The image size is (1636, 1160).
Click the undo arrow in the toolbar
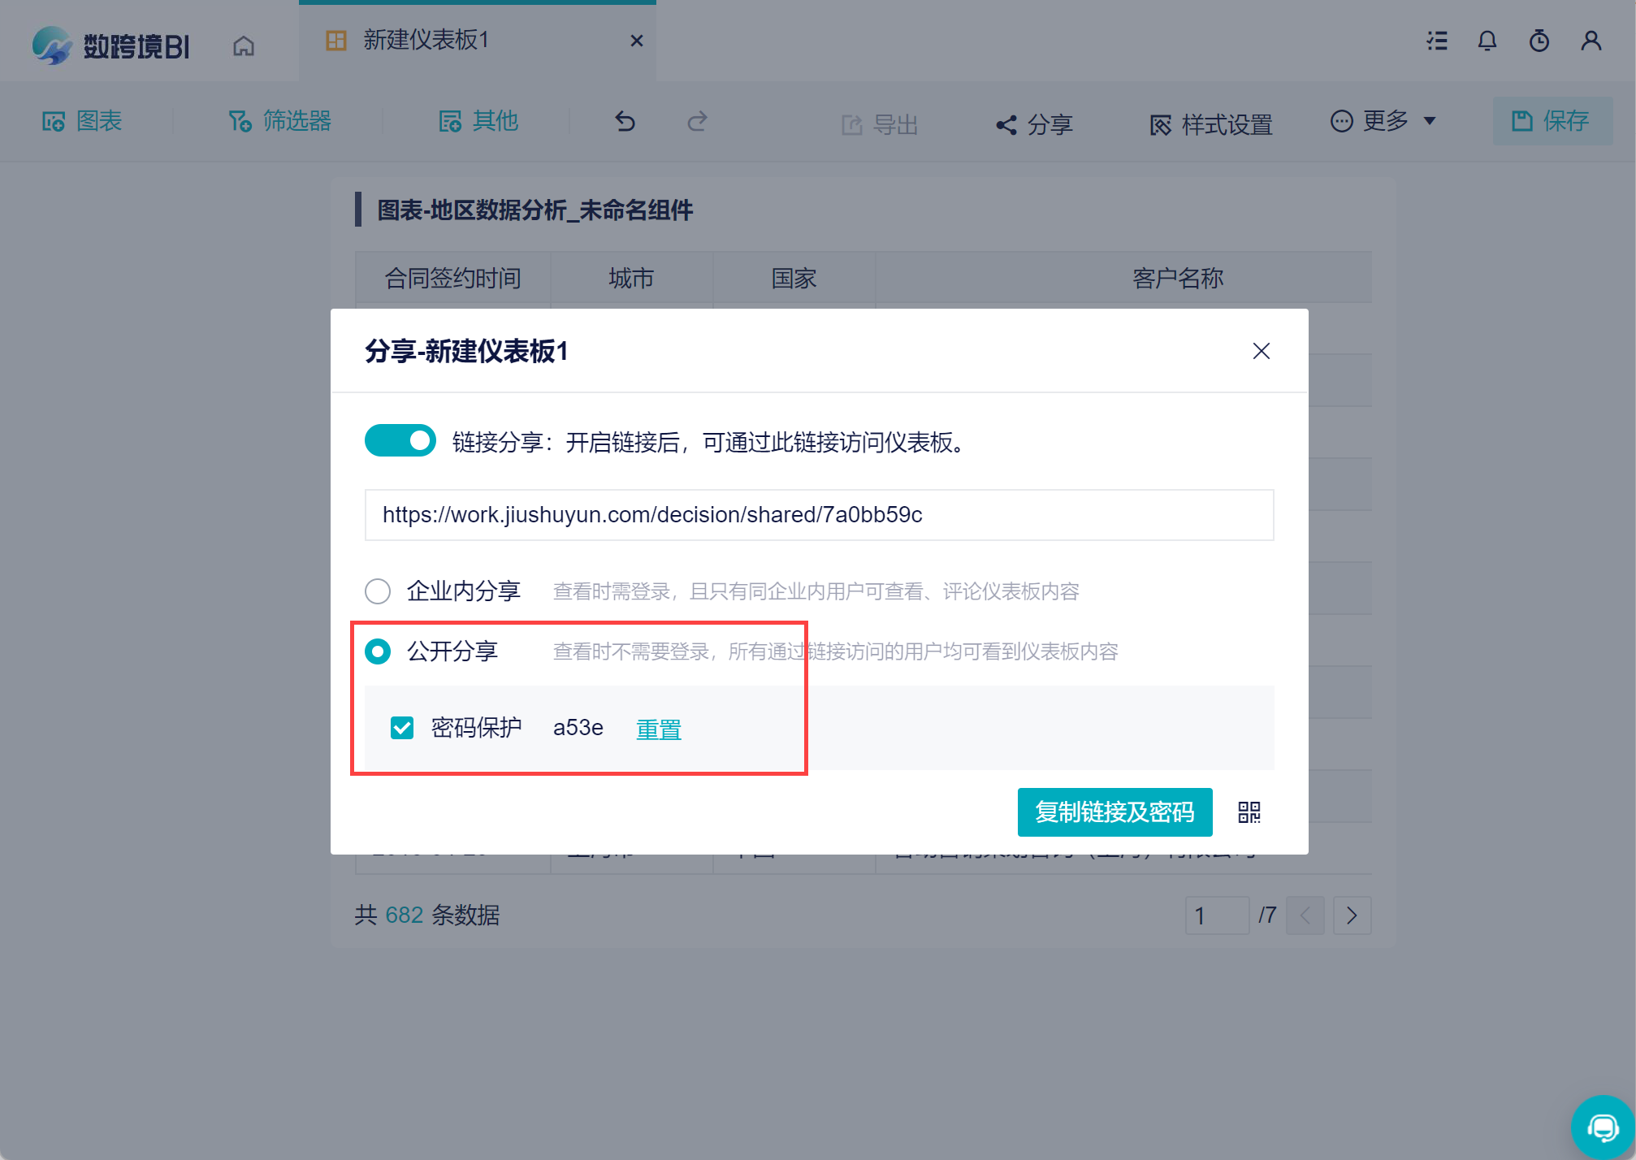pos(625,122)
